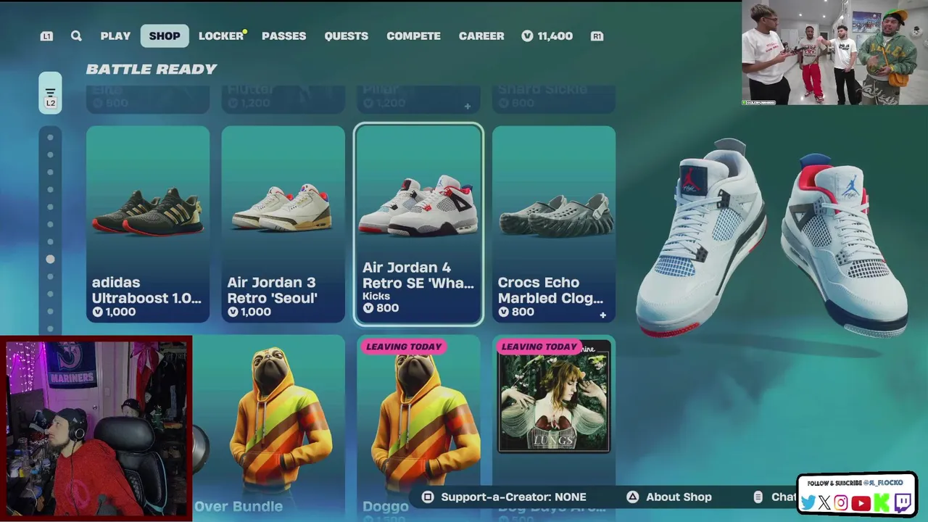
Task: Click the top-right video overlay
Action: click(x=834, y=53)
